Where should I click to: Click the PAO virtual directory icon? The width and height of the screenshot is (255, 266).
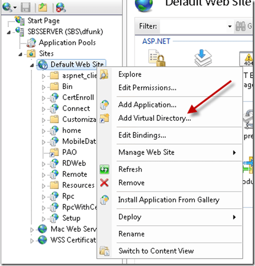[55, 152]
